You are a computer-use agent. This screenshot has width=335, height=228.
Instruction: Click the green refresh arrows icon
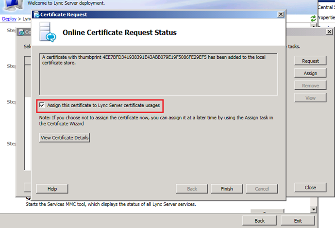313,18
